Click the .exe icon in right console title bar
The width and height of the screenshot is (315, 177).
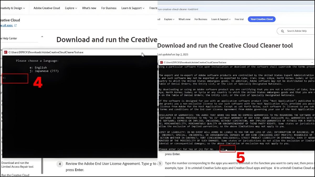click(161, 62)
